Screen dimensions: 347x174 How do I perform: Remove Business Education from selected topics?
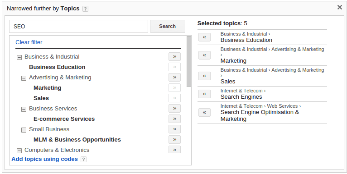pyautogui.click(x=204, y=37)
